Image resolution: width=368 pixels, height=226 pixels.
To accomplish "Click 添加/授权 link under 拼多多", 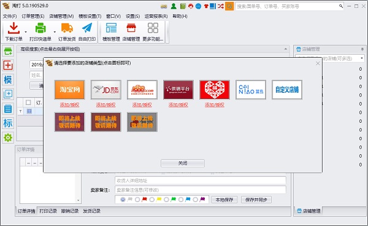I will click(x=215, y=105).
